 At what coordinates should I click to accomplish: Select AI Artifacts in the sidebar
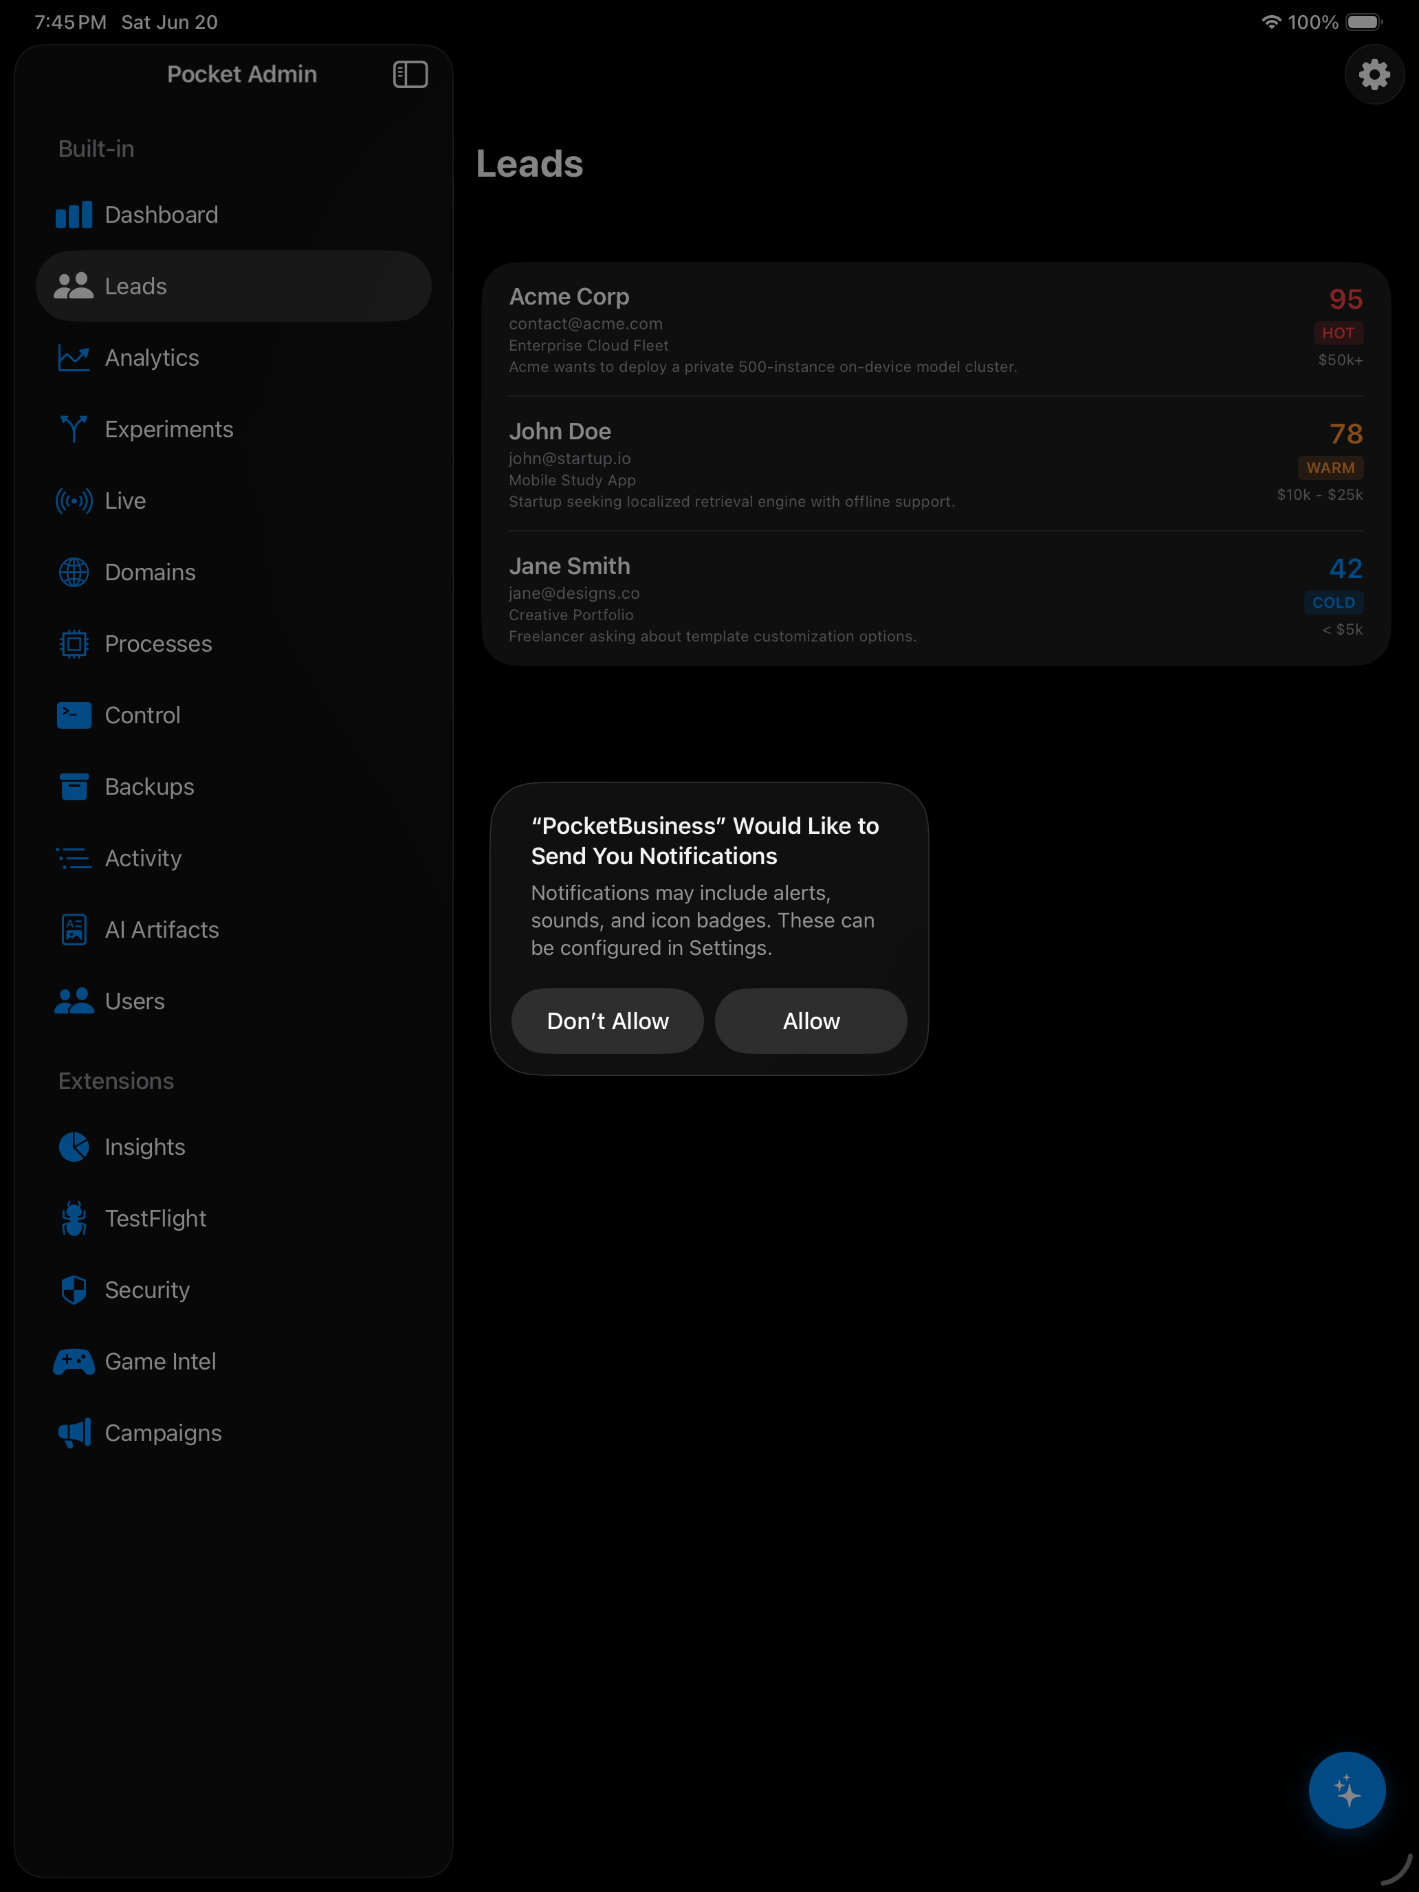coord(234,929)
